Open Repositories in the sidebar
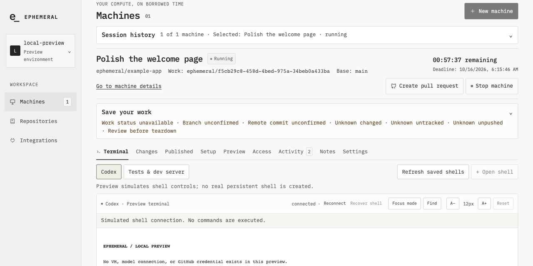Viewport: 533px width, 266px height. point(40,121)
